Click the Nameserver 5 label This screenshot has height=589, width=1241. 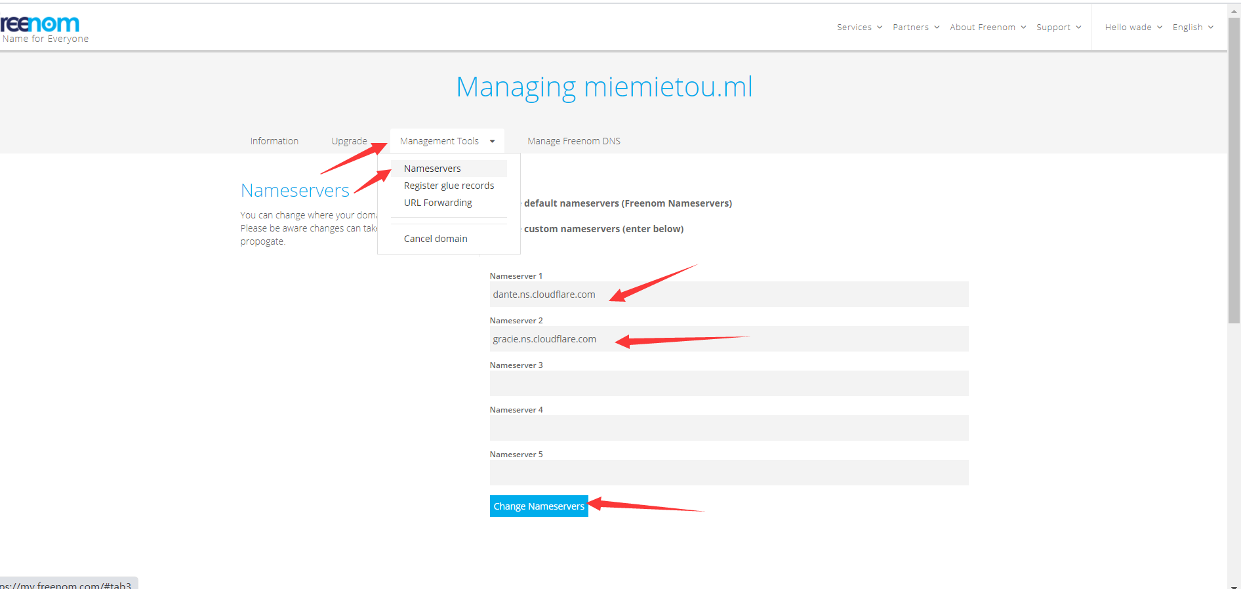pos(516,455)
